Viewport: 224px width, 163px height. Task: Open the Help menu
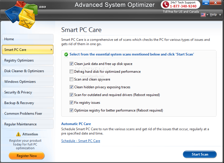pyautogui.click(x=213, y=15)
